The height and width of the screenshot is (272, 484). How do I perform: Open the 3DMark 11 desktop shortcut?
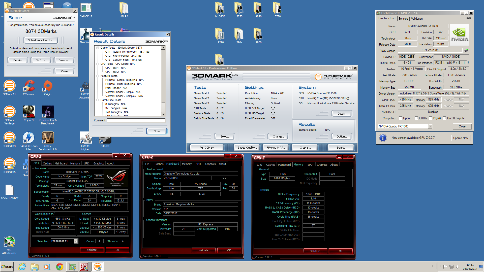pyautogui.click(x=9, y=88)
